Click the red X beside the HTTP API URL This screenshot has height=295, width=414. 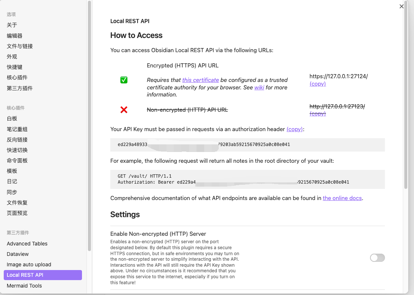coord(124,110)
